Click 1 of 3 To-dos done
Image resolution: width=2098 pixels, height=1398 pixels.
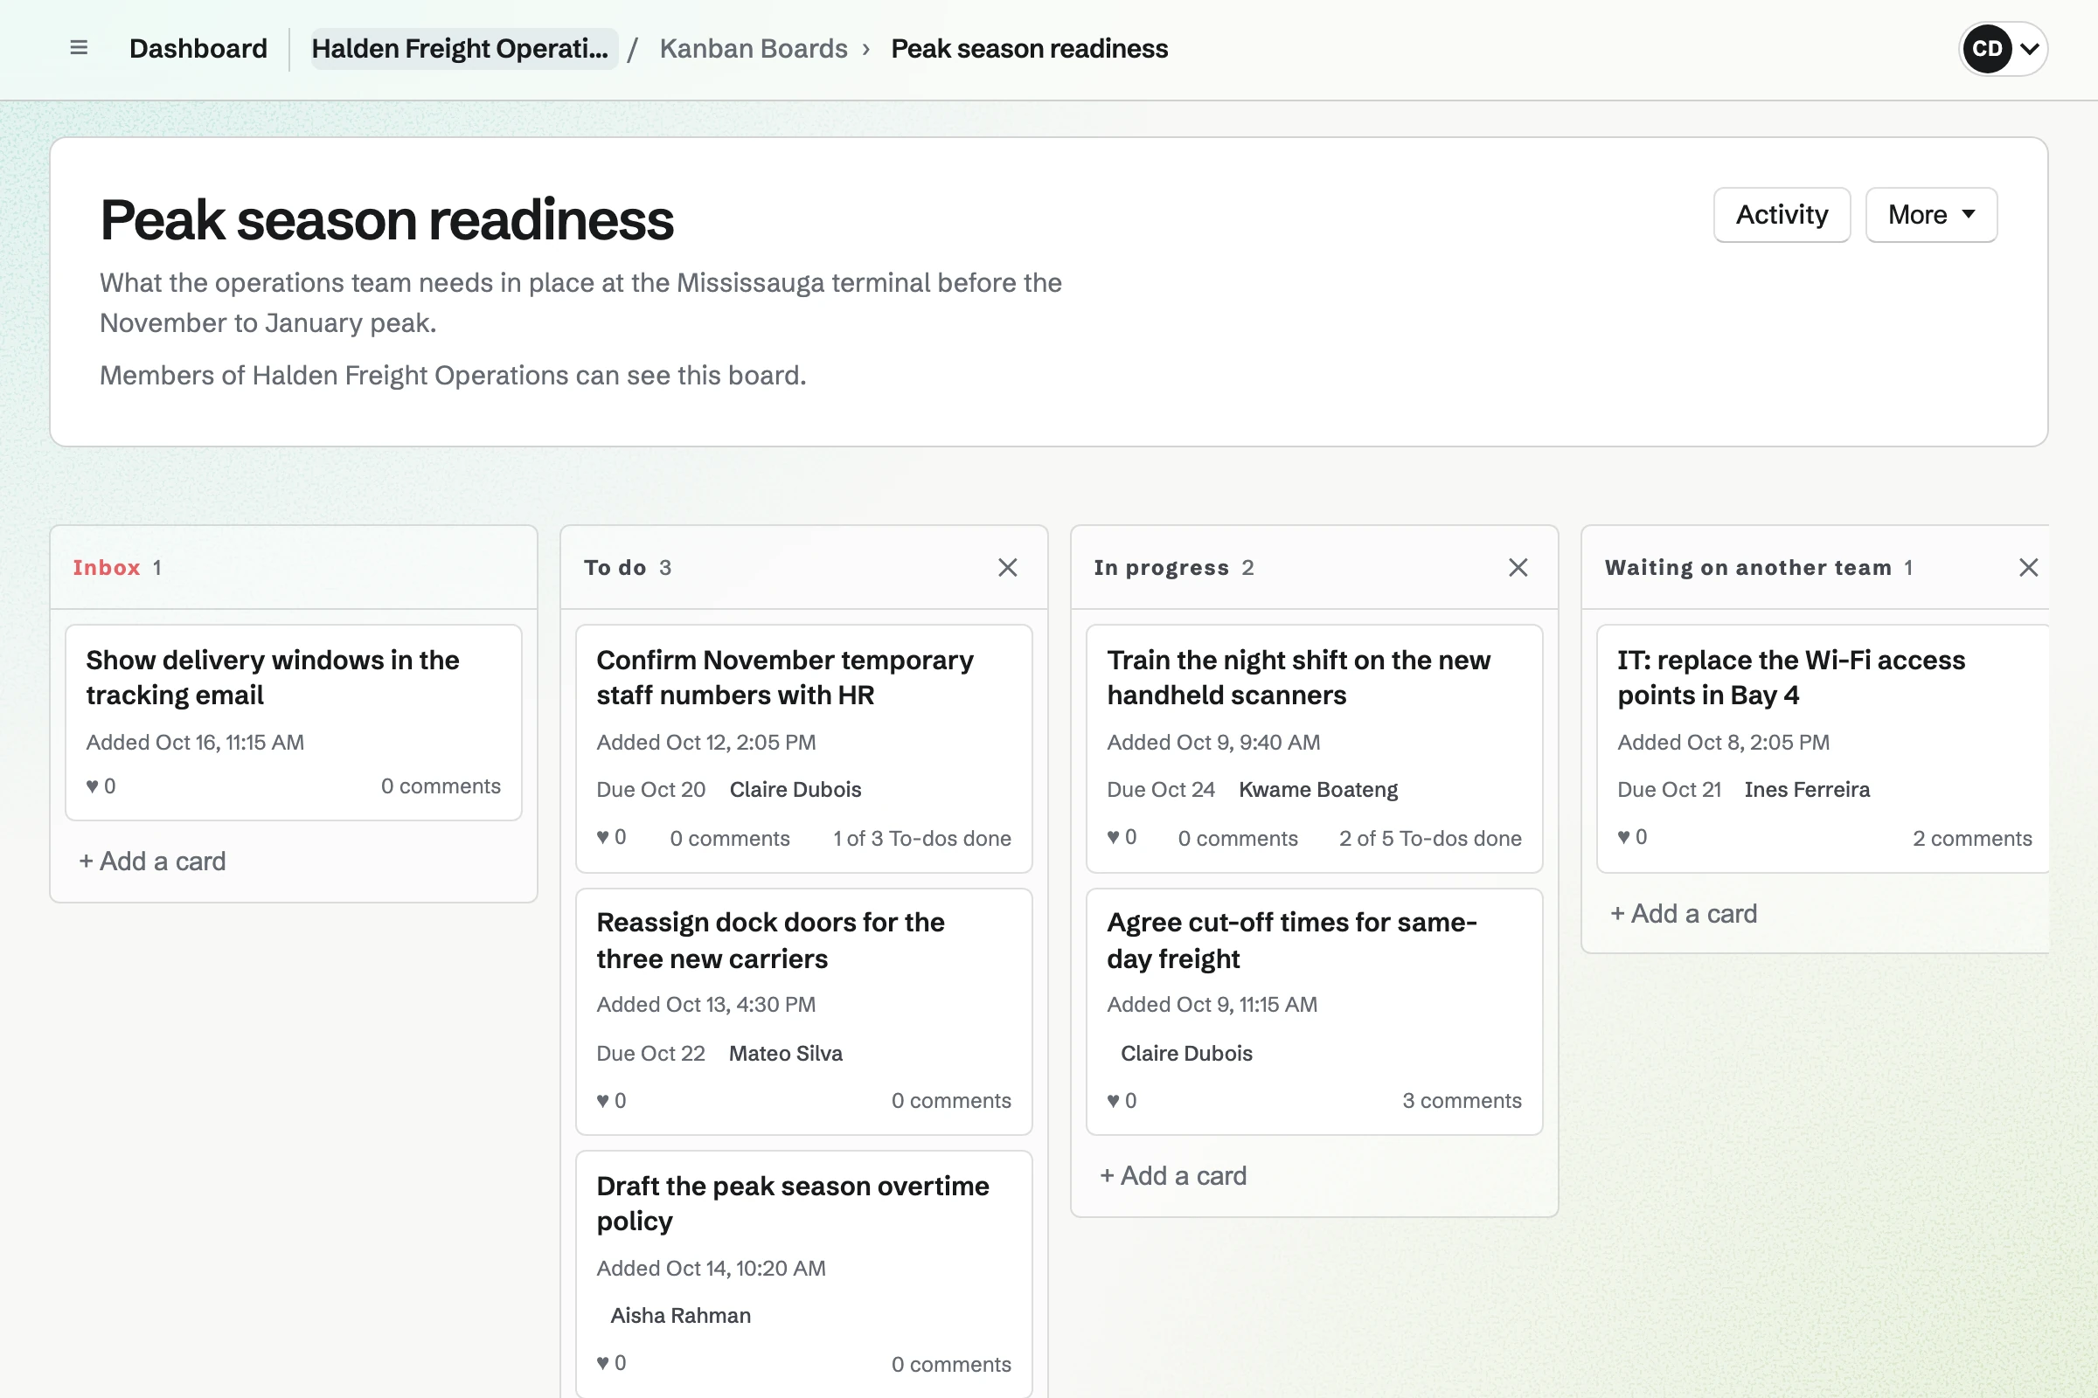click(x=921, y=839)
